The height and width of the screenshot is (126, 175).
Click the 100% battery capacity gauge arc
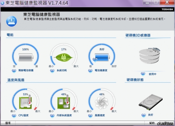(25, 54)
